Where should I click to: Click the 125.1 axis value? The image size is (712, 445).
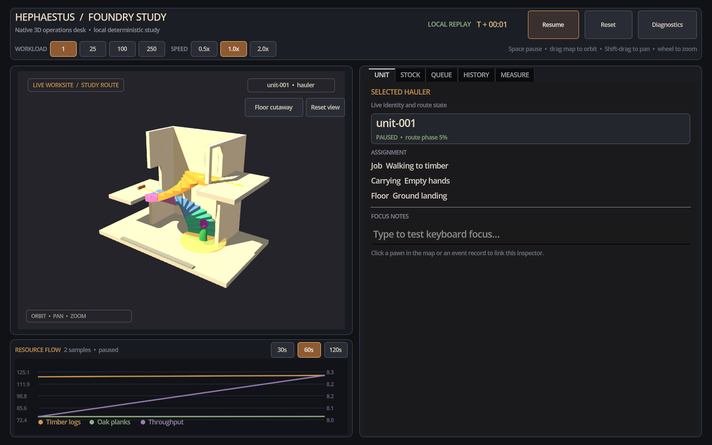coord(23,372)
